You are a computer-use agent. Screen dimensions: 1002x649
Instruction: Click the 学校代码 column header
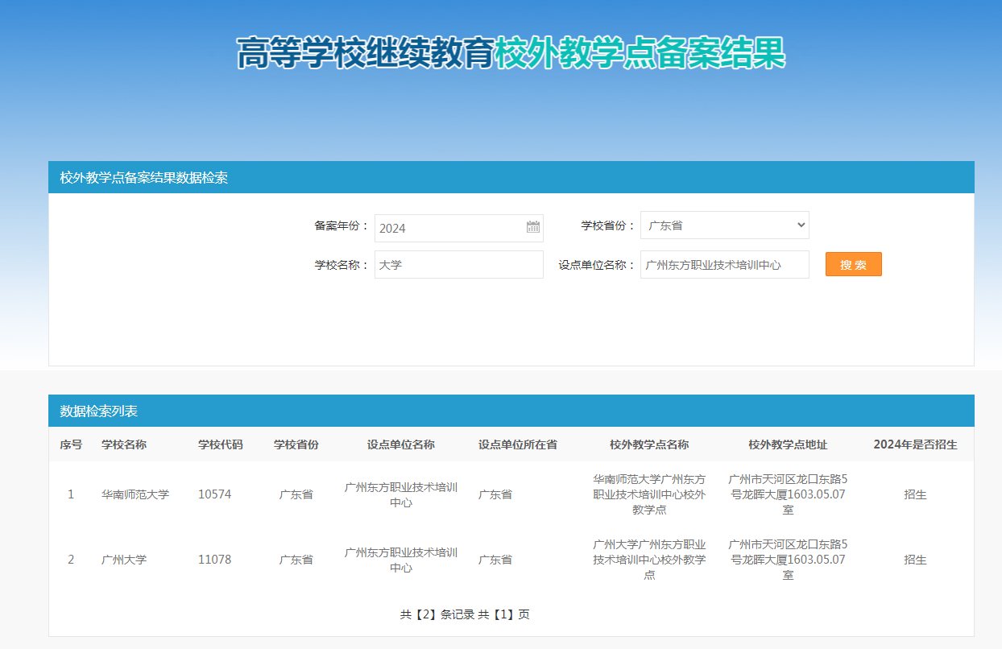(x=220, y=444)
